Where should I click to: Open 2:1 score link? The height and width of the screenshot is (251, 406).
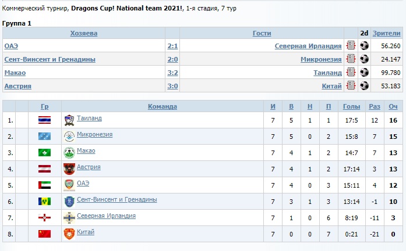point(172,46)
